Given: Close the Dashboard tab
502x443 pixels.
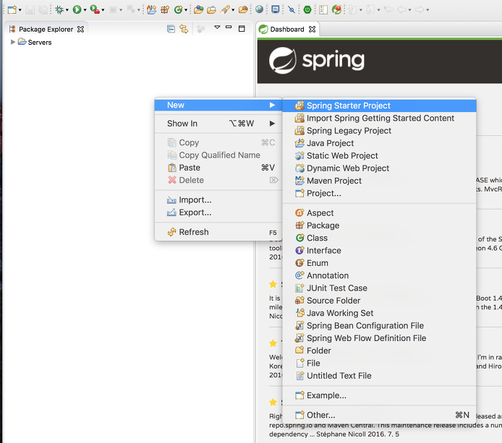Looking at the screenshot, I should (x=312, y=29).
